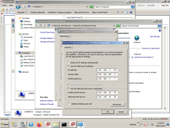This screenshot has width=170, height=128.
Task: Open Windows Firewall link
Action: click(47, 104)
